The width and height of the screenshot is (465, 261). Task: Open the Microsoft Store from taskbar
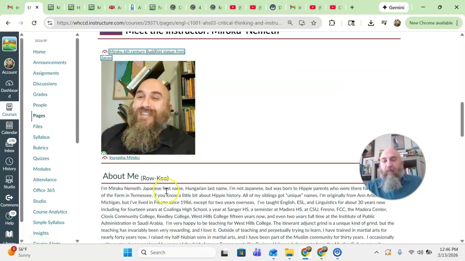pyautogui.click(x=241, y=252)
